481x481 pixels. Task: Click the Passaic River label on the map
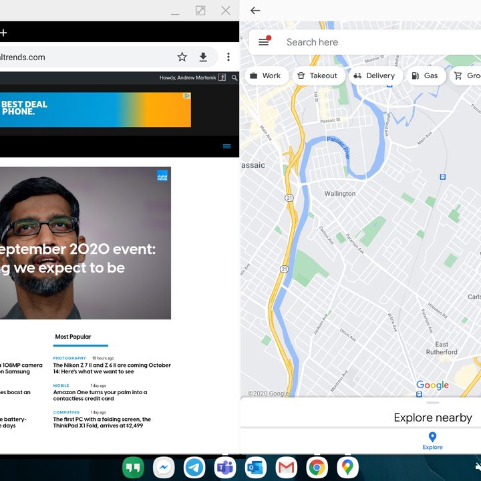pos(338,148)
